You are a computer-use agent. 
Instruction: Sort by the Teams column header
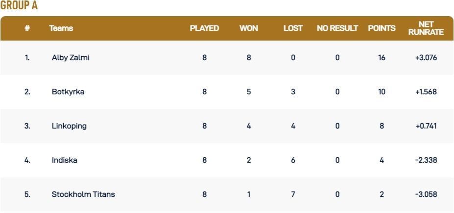[61, 28]
